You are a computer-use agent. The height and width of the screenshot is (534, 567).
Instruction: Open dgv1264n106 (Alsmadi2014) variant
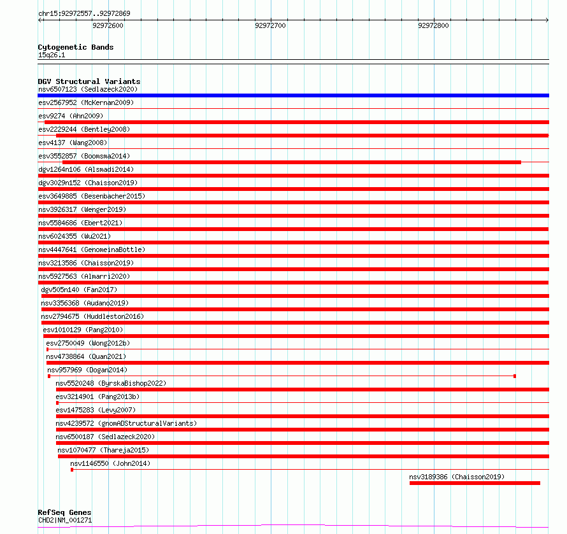[x=86, y=169]
